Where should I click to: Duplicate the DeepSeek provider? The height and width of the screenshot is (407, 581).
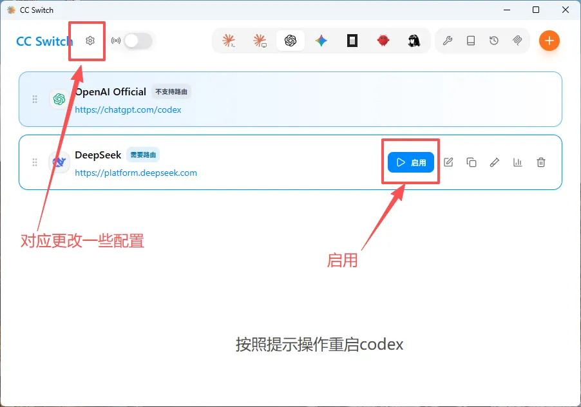471,162
